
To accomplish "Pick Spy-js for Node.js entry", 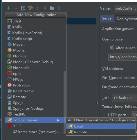I will coord(34,109).
